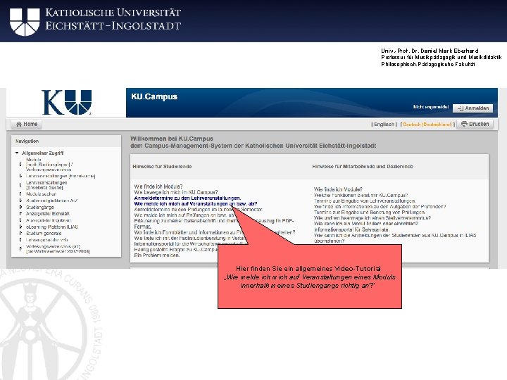This screenshot has width=507, height=380.
Task: Open Module suchen in navigation
Action: [x=41, y=194]
